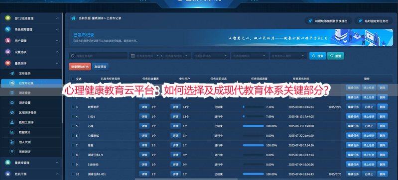This screenshot has width=398, height=180.
Task: Open the 数据统计 submenu item
Action: [31, 132]
